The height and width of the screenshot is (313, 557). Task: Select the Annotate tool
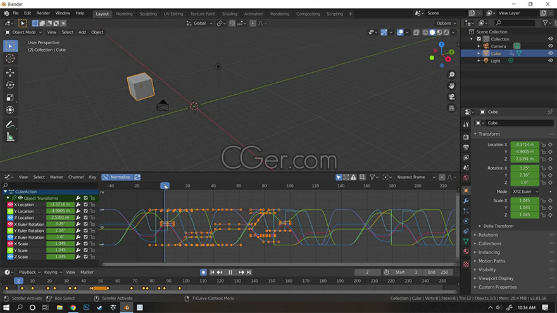pos(10,125)
